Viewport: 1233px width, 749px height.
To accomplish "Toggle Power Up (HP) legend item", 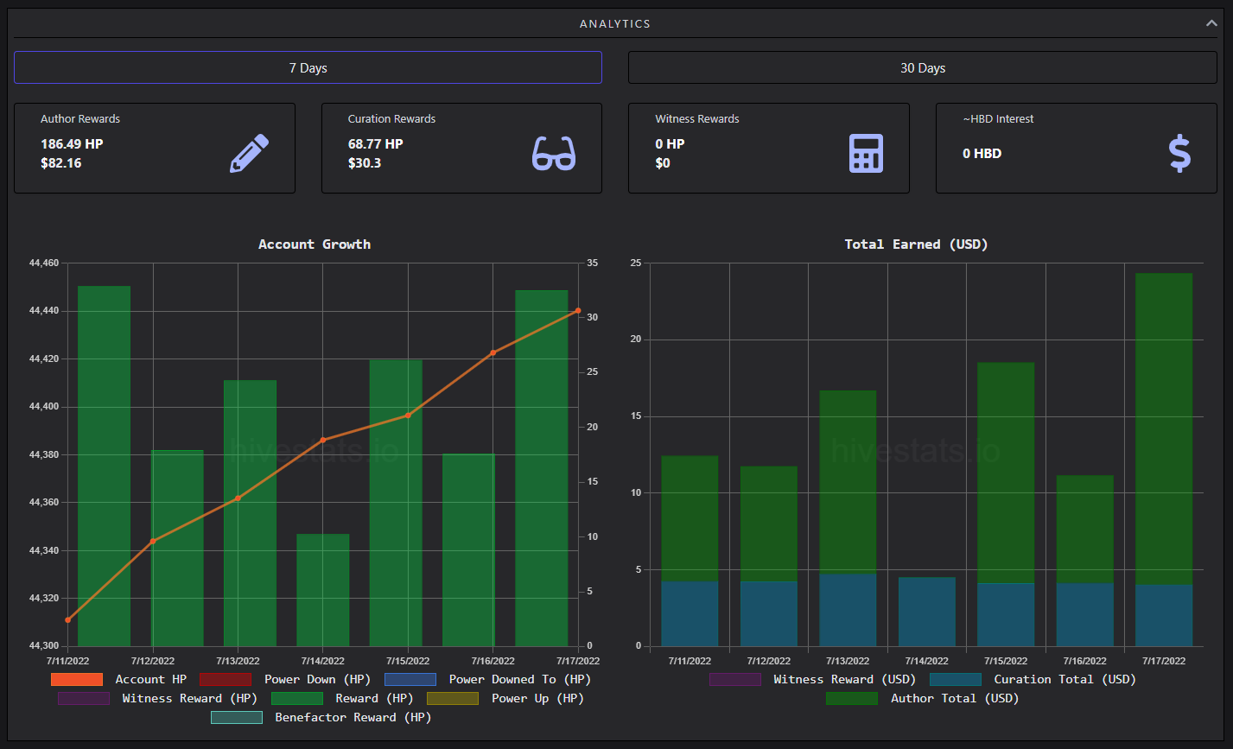I will [505, 699].
